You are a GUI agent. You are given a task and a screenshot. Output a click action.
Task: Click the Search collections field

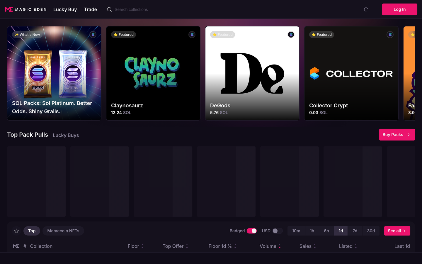point(131,9)
